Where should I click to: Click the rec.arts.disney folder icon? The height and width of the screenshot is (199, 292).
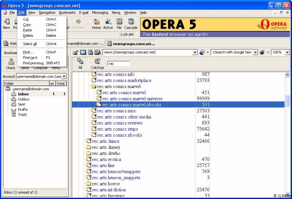point(89,147)
